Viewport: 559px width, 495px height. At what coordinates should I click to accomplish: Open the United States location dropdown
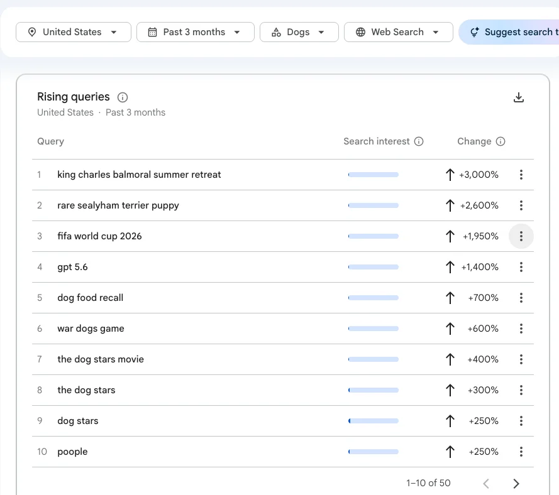pyautogui.click(x=74, y=32)
